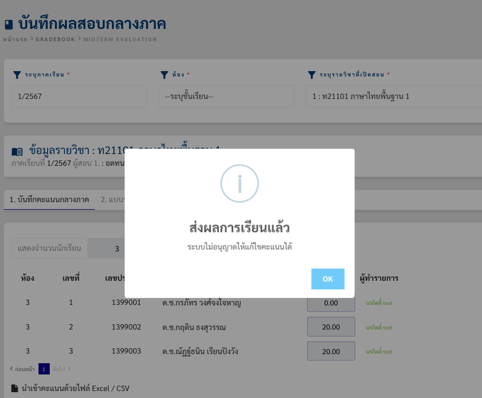Click the info icon in the dialog
This screenshot has width=482, height=398.
point(240,183)
